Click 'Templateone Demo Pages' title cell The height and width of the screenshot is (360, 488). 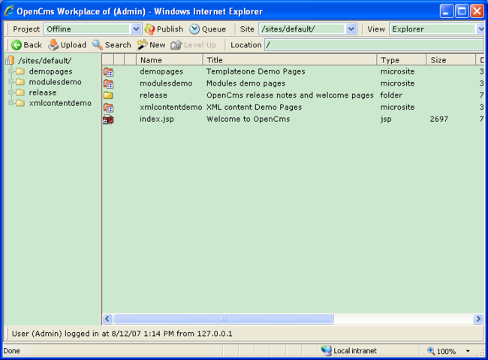pyautogui.click(x=256, y=71)
